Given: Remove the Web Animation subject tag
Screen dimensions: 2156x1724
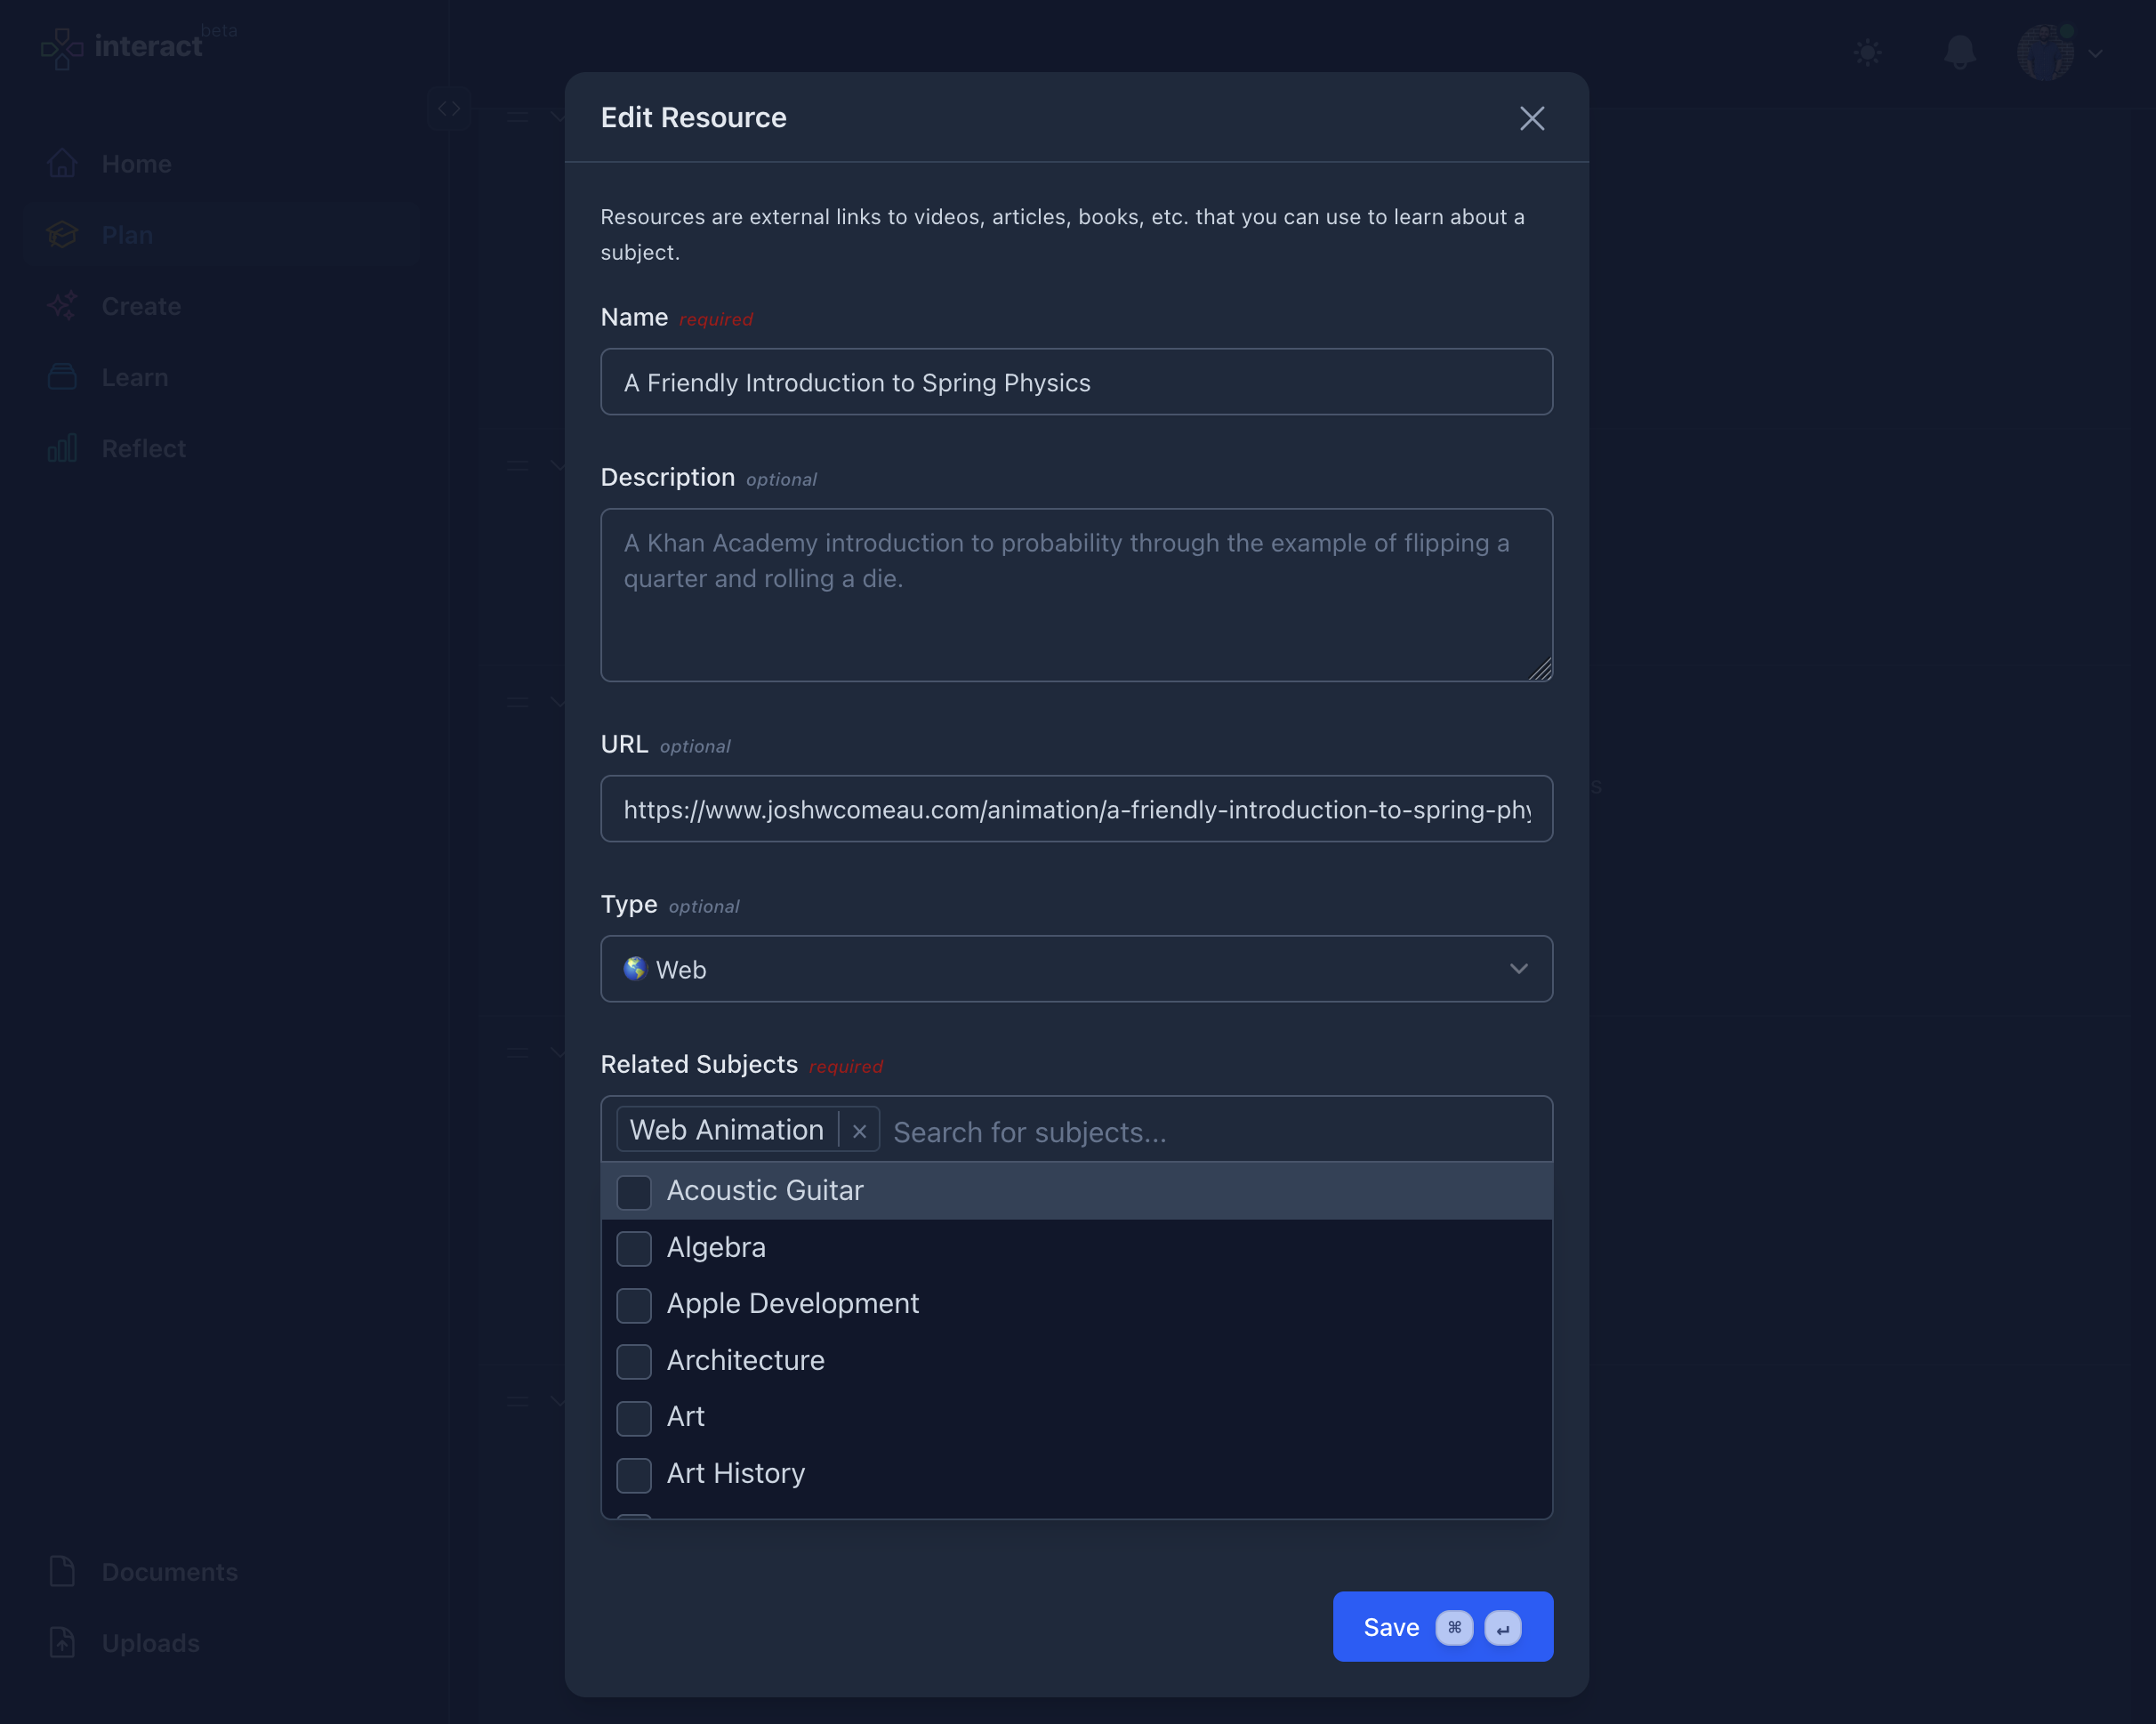Looking at the screenshot, I should (x=859, y=1130).
